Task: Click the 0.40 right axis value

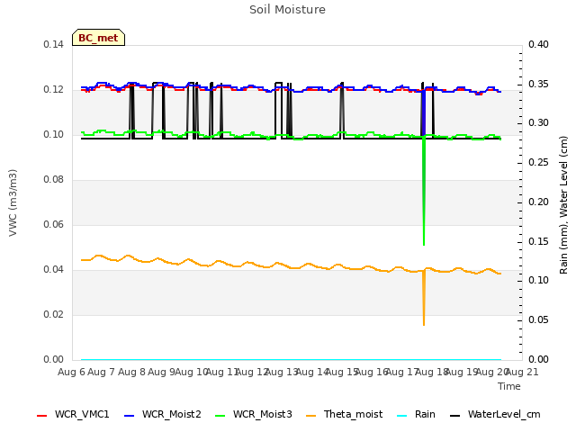Action: point(538,44)
